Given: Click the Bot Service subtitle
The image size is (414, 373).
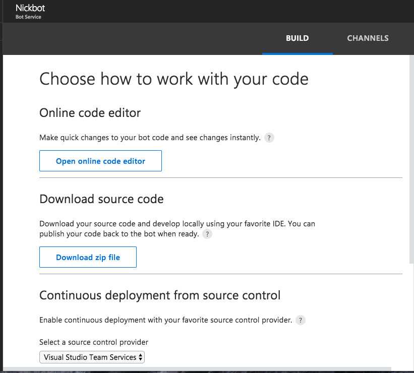Looking at the screenshot, I should coord(28,17).
